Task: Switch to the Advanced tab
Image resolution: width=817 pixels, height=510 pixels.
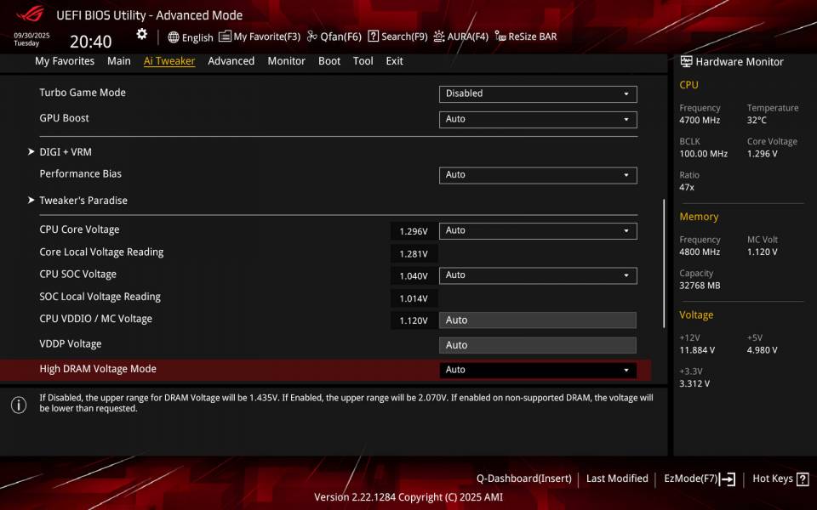Action: pos(231,60)
